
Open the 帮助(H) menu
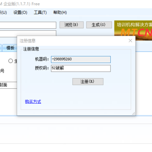tap(60, 13)
